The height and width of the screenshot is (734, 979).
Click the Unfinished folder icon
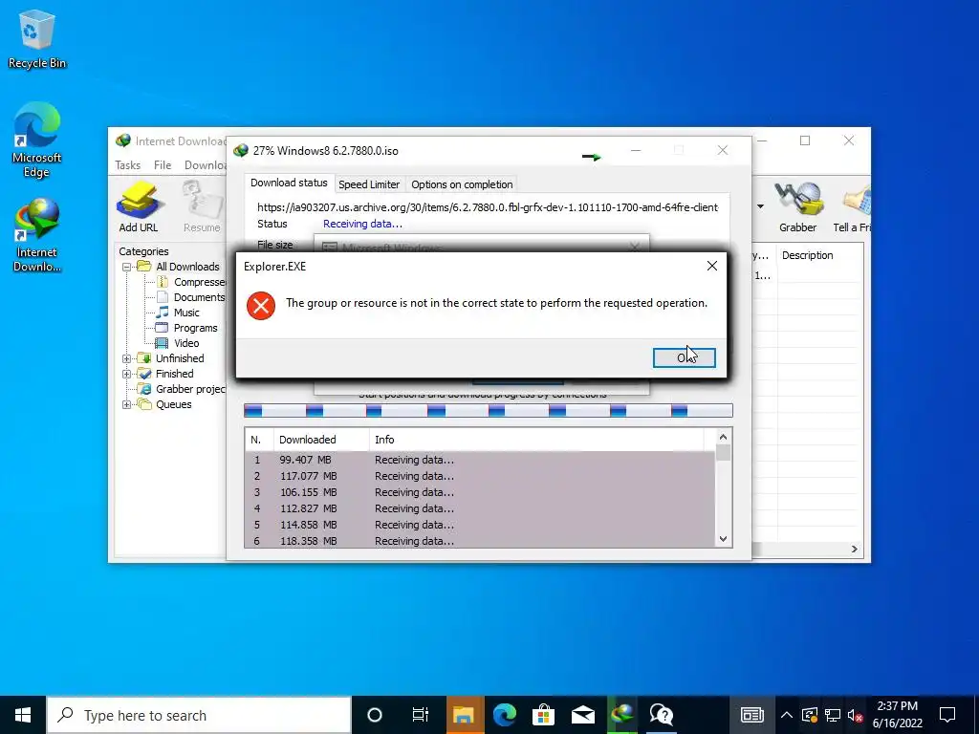click(144, 358)
